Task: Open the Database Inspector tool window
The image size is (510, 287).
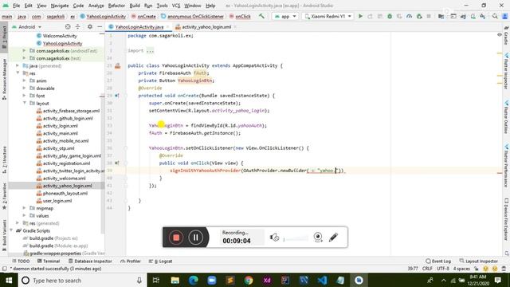Action: 90,261
